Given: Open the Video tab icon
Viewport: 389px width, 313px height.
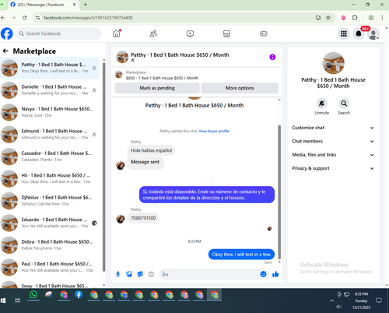Looking at the screenshot, I should pos(190,33).
